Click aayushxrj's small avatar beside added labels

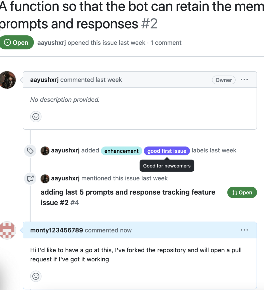tap(45, 151)
